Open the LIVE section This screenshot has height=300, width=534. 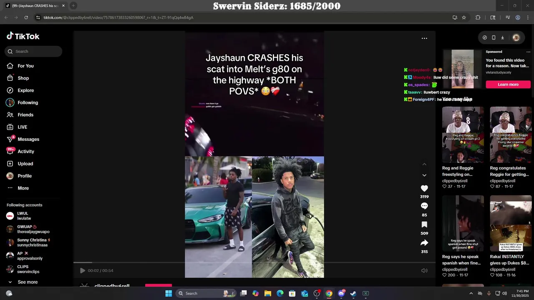tap(22, 127)
